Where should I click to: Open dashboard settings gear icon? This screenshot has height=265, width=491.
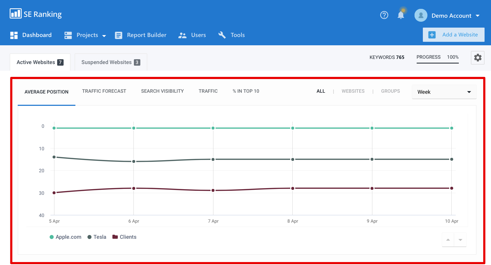[x=478, y=58]
